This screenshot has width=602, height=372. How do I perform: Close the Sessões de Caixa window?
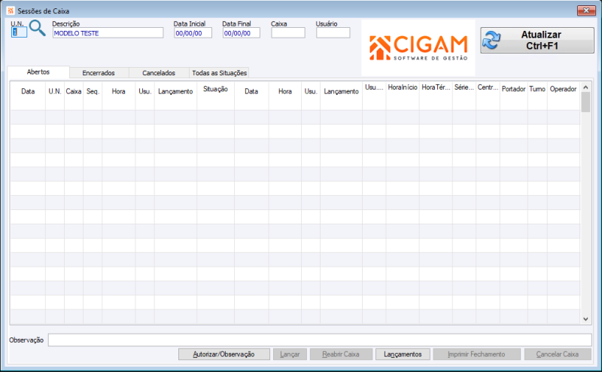pos(586,11)
